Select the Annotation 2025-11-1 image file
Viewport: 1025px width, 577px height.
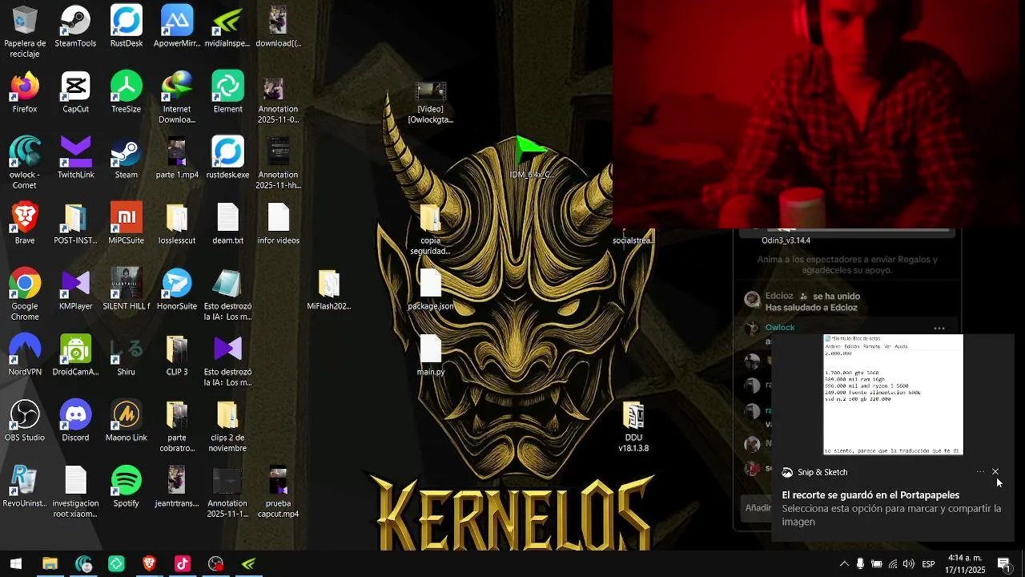(227, 492)
